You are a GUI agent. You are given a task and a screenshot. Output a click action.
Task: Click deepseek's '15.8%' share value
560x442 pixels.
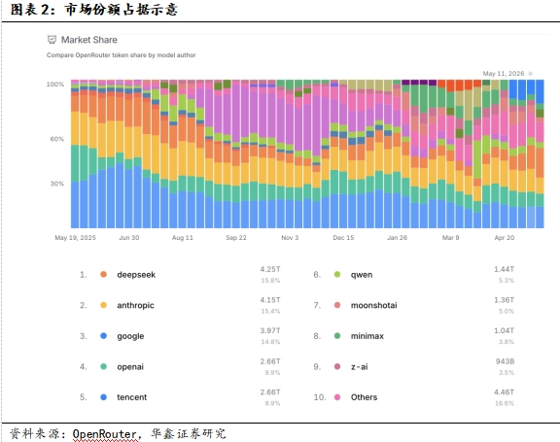270,281
